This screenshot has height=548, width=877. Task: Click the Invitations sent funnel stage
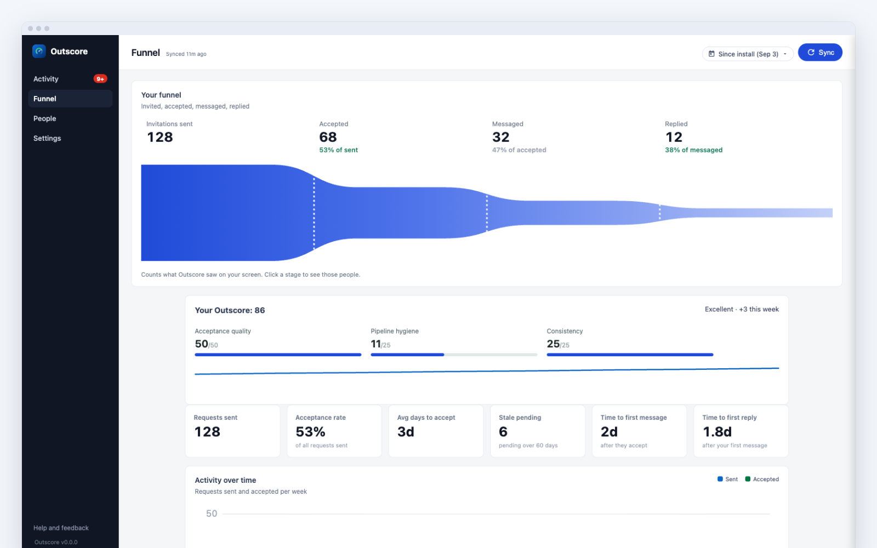click(227, 213)
